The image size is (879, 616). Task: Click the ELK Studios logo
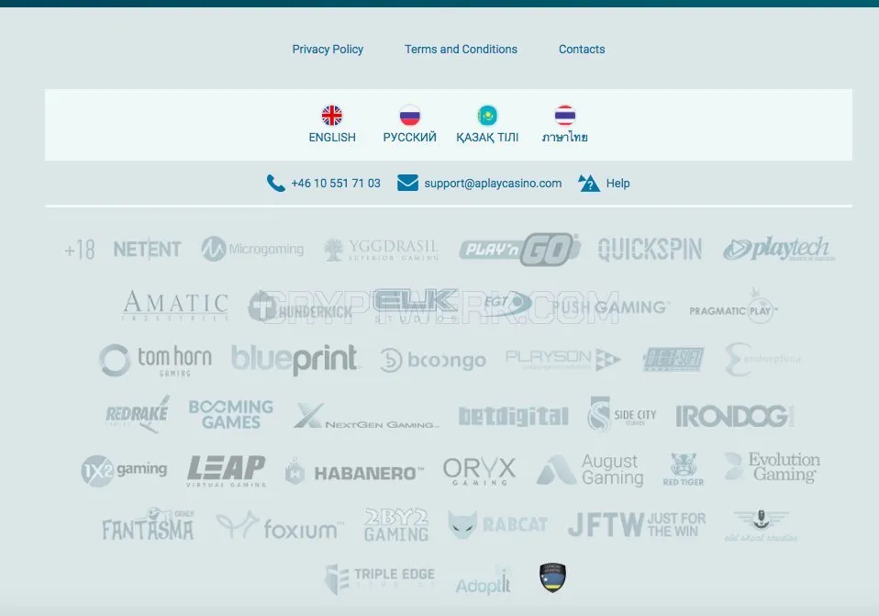[x=416, y=306]
